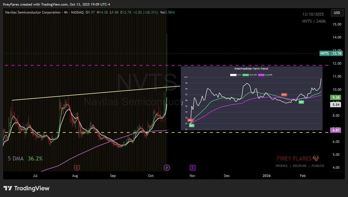Click the 12.78 last price label

click(337, 53)
